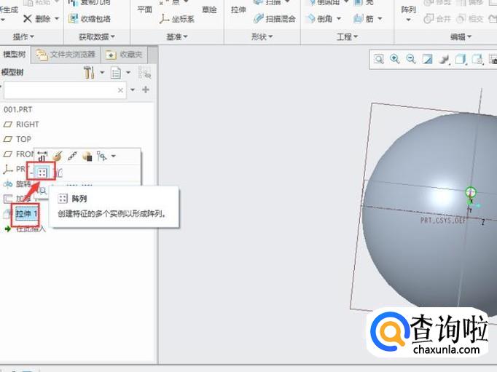Expand the Operations (操作) group menu
The height and width of the screenshot is (372, 497).
(23, 37)
